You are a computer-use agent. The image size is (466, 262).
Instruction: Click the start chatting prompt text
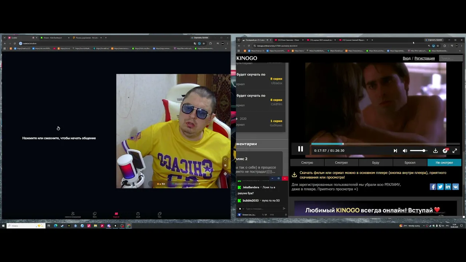coord(59,138)
